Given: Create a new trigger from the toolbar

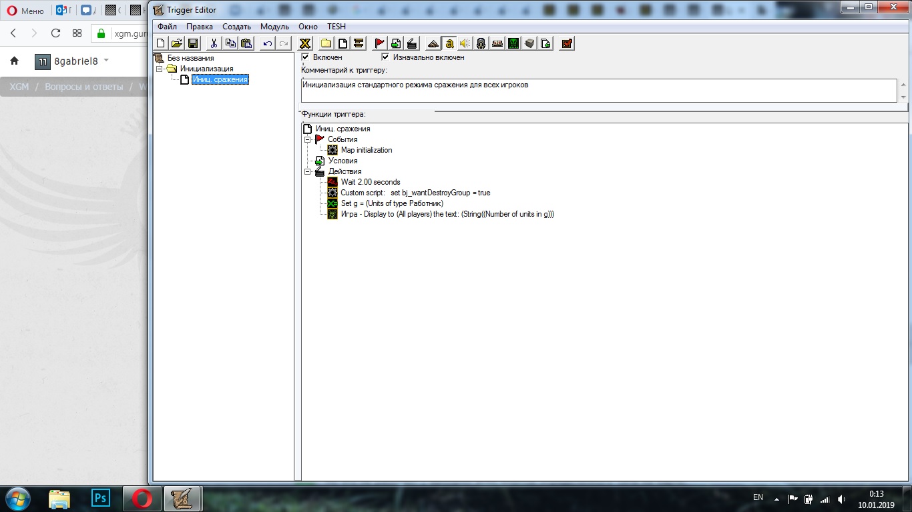Looking at the screenshot, I should [x=343, y=43].
